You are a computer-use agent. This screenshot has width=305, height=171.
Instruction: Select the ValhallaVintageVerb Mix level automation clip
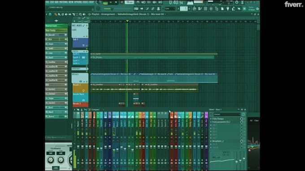tap(154, 78)
